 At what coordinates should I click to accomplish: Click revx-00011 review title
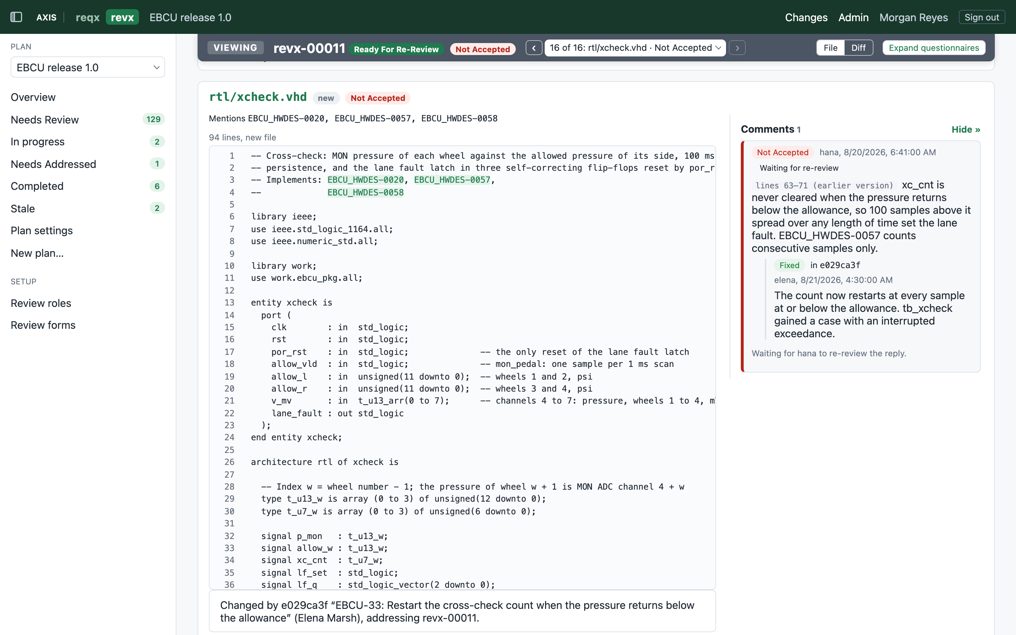[309, 48]
